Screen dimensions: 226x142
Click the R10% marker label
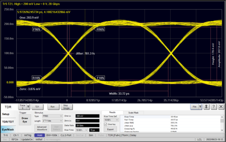click(37, 78)
